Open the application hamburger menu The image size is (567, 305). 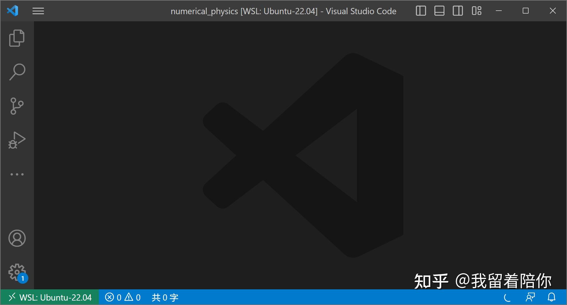(38, 11)
